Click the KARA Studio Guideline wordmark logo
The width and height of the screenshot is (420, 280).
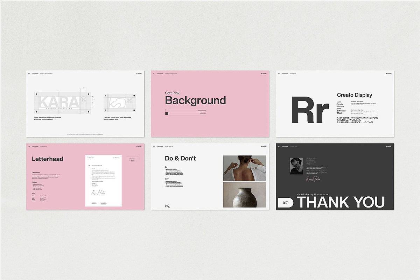coord(63,103)
